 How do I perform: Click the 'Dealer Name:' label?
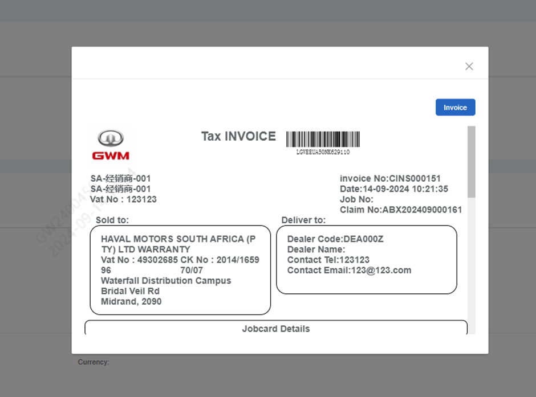(x=316, y=249)
